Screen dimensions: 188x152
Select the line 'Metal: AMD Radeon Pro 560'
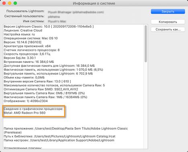pyautogui.click(x=25, y=113)
